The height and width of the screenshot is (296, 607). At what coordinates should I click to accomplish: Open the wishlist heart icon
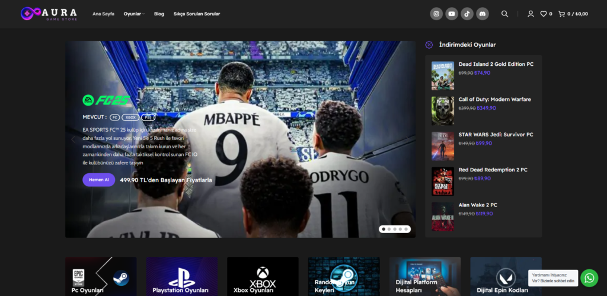[x=543, y=14]
